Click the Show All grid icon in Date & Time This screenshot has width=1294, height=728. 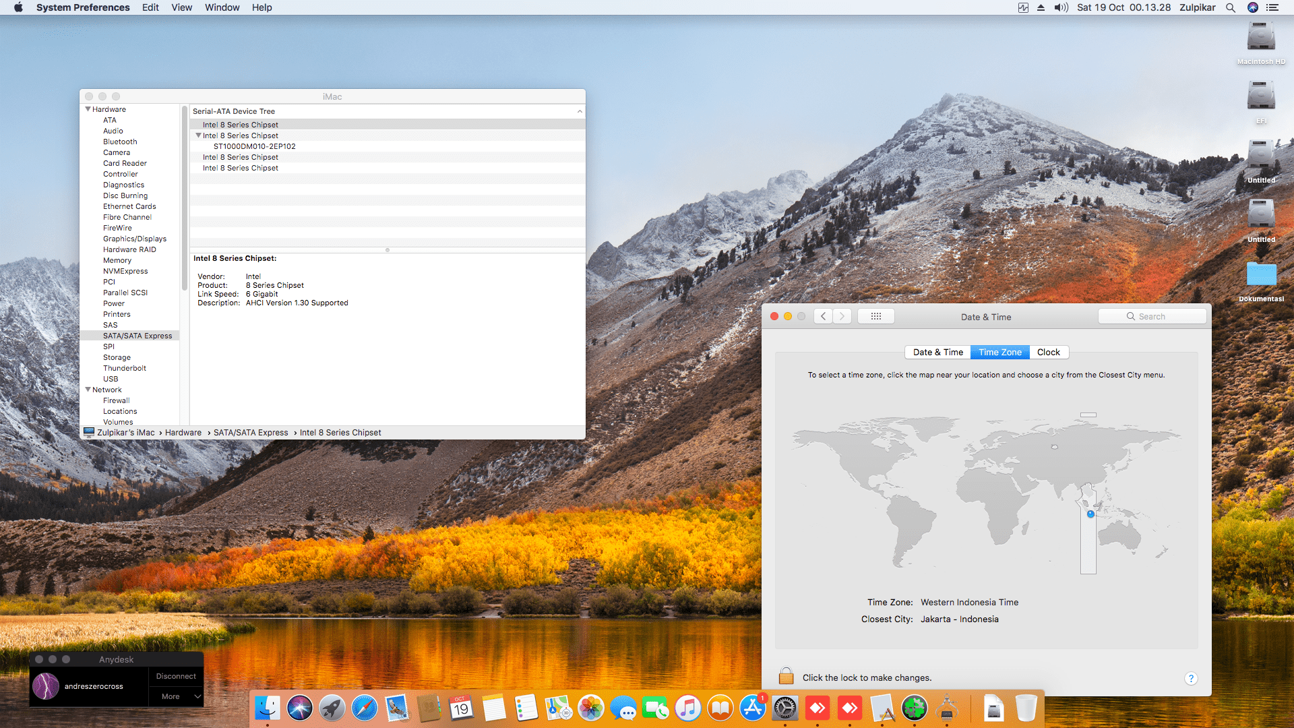pos(875,315)
